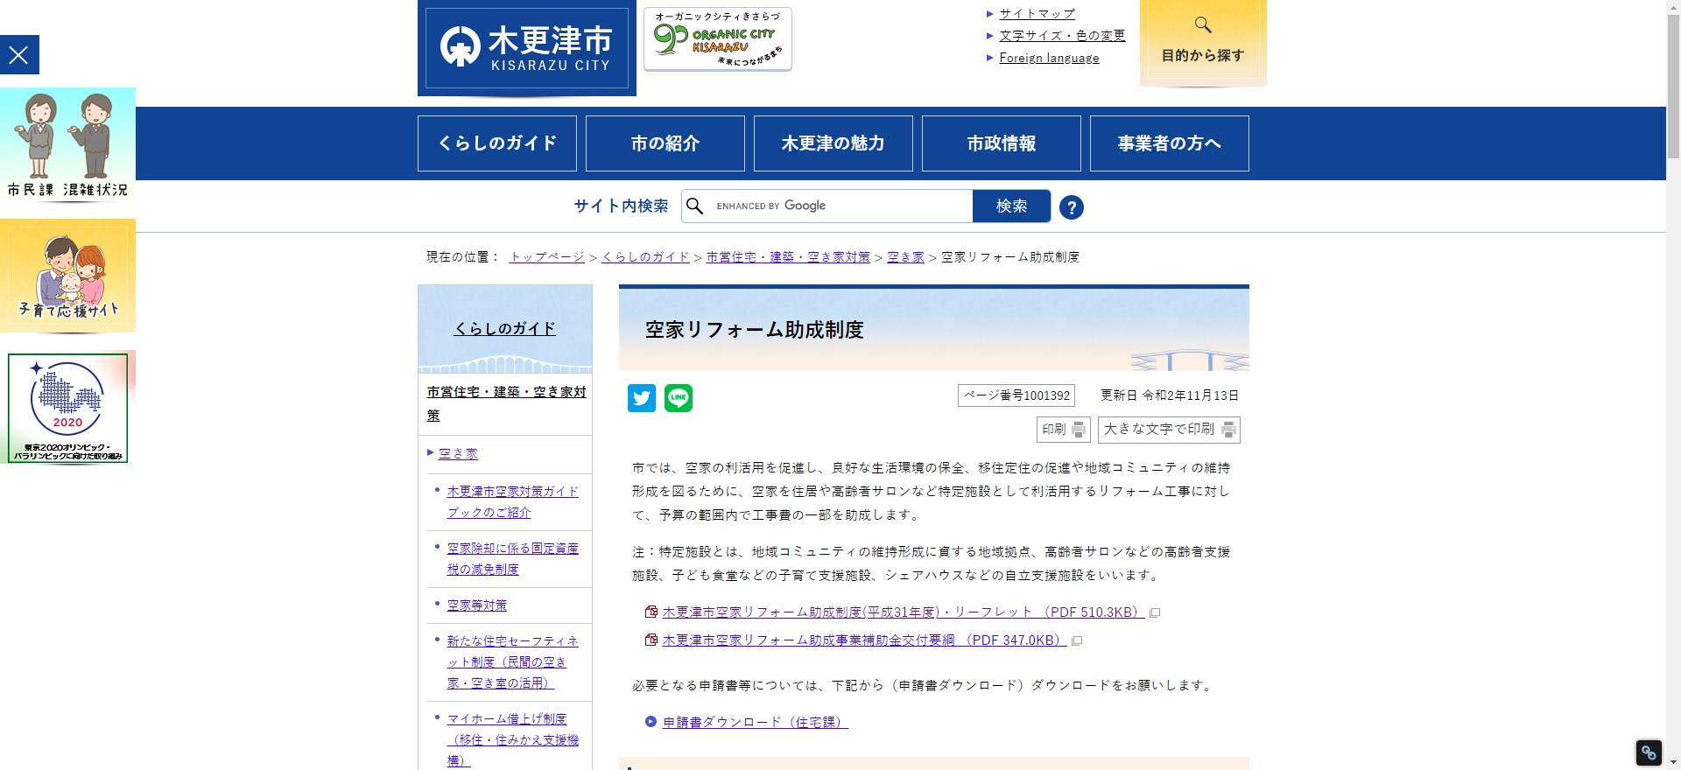Go to くらしのガイド breadcrumb link
Viewport: 1681px width, 770px height.
pos(645,257)
